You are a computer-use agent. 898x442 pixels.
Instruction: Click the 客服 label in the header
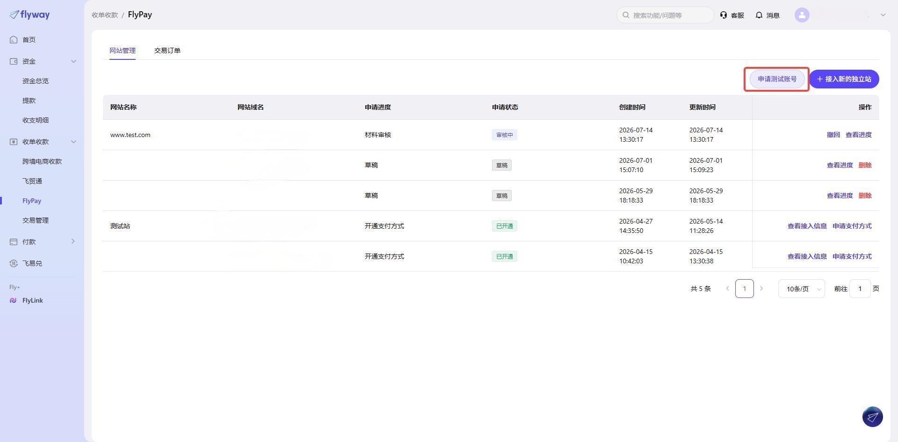tap(738, 15)
